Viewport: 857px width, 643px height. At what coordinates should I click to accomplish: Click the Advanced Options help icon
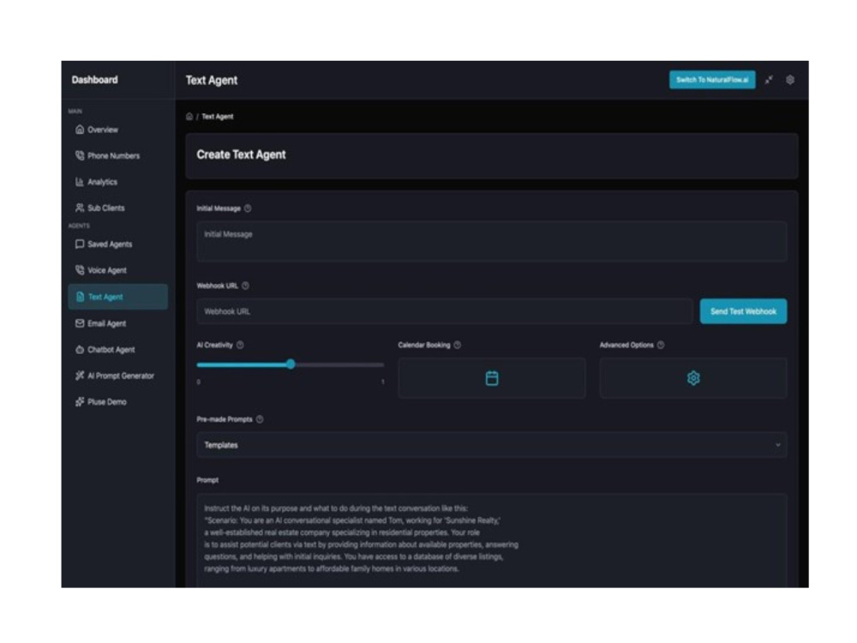click(661, 345)
